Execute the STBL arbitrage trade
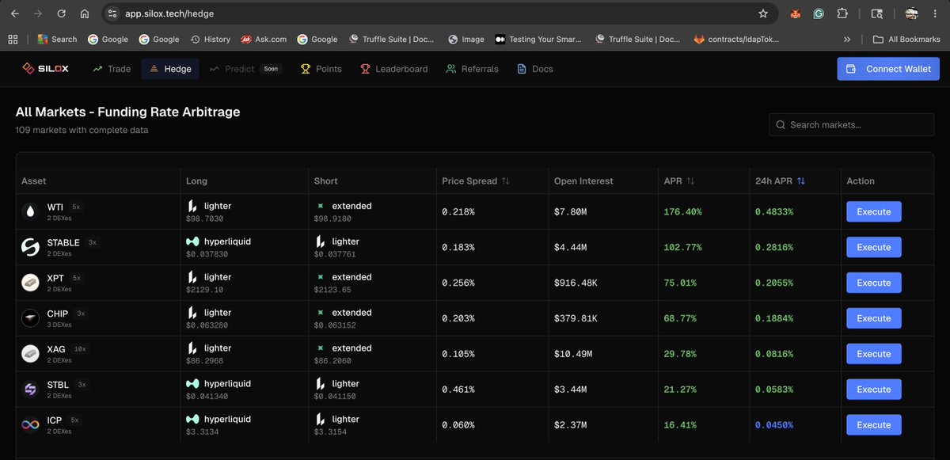Viewport: 950px width, 460px height. pyautogui.click(x=874, y=390)
